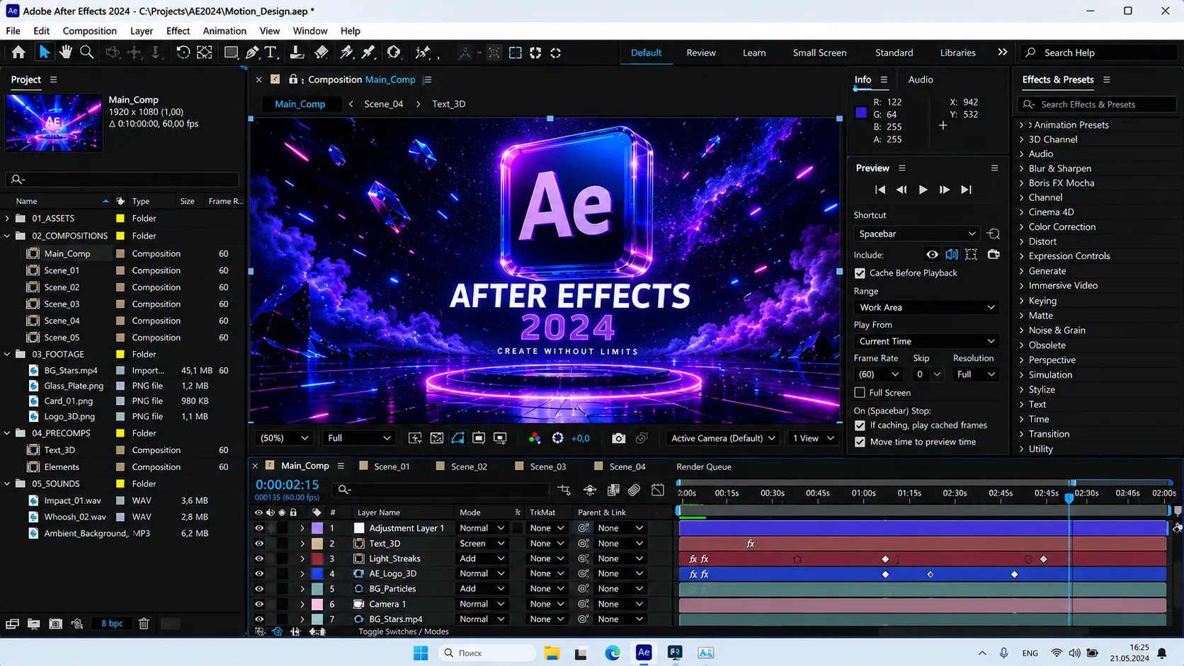Viewport: 1184px width, 666px height.
Task: Create a new folder in Project panel
Action: click(x=33, y=624)
